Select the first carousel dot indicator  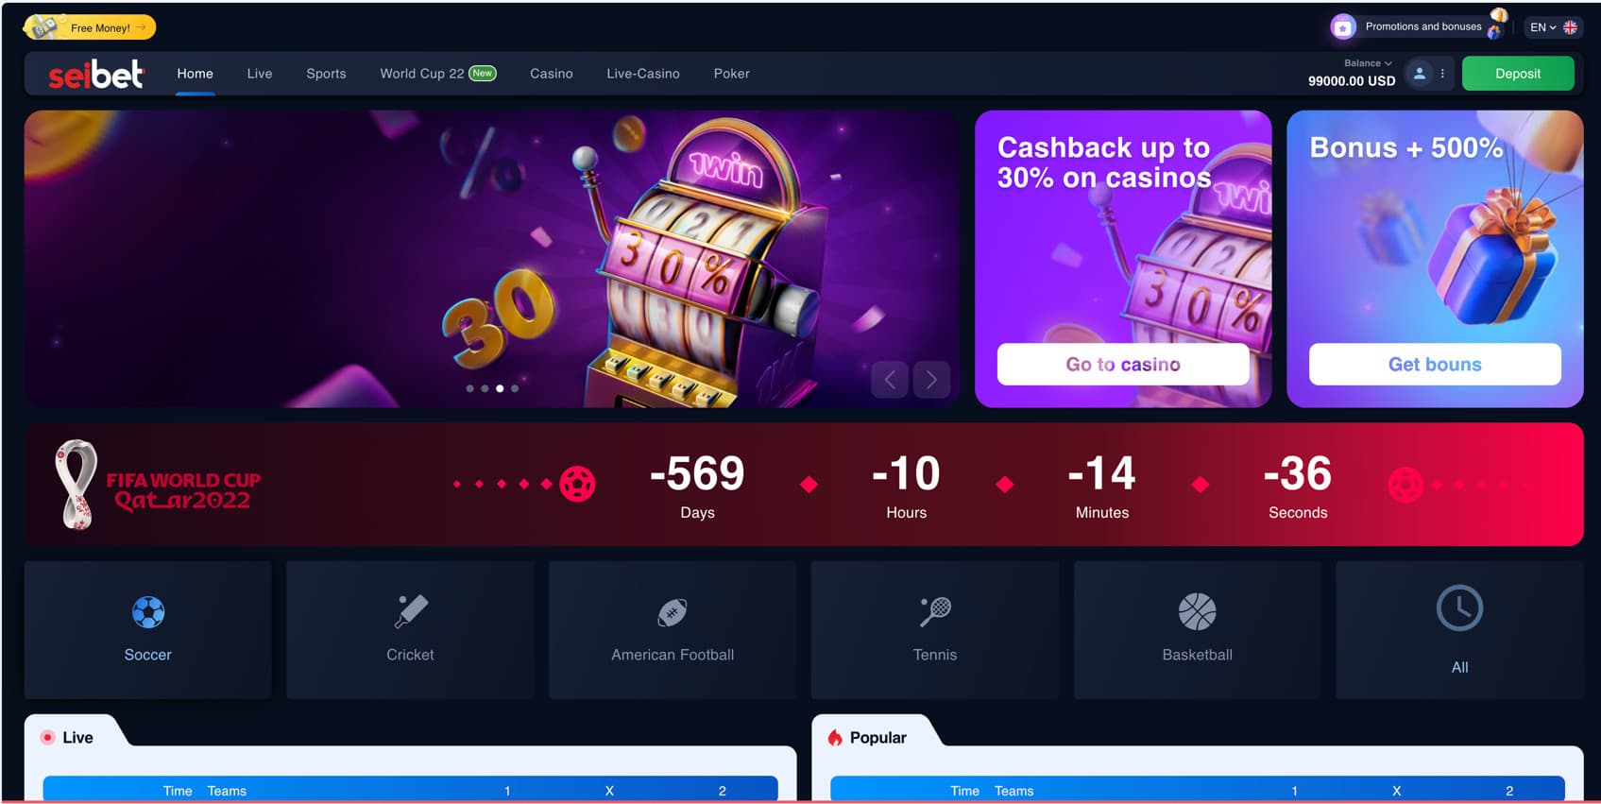click(x=470, y=388)
